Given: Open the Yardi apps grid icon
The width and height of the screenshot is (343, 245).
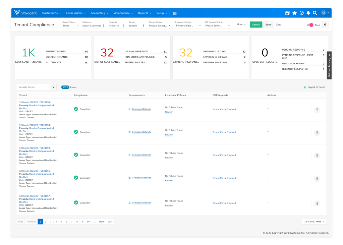Looking at the screenshot, I should (x=175, y=13).
